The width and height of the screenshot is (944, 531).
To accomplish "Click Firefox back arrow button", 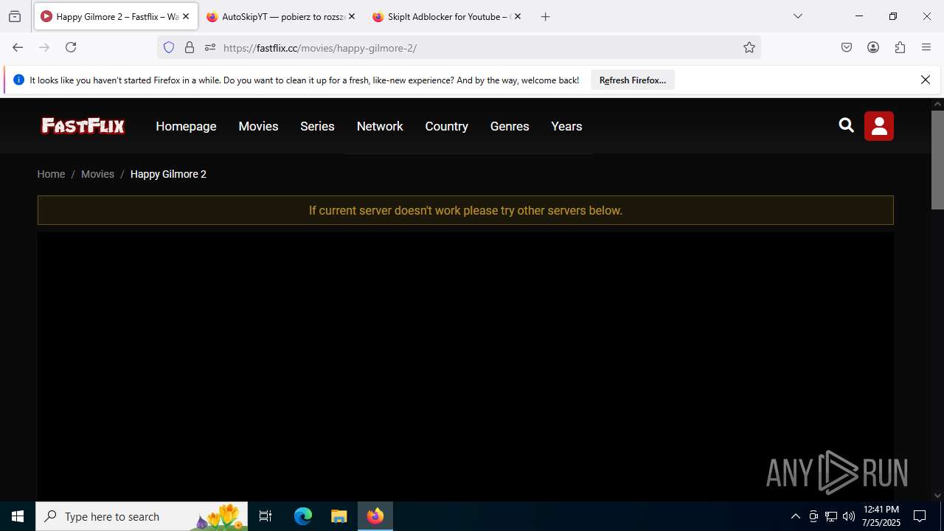I will point(18,47).
